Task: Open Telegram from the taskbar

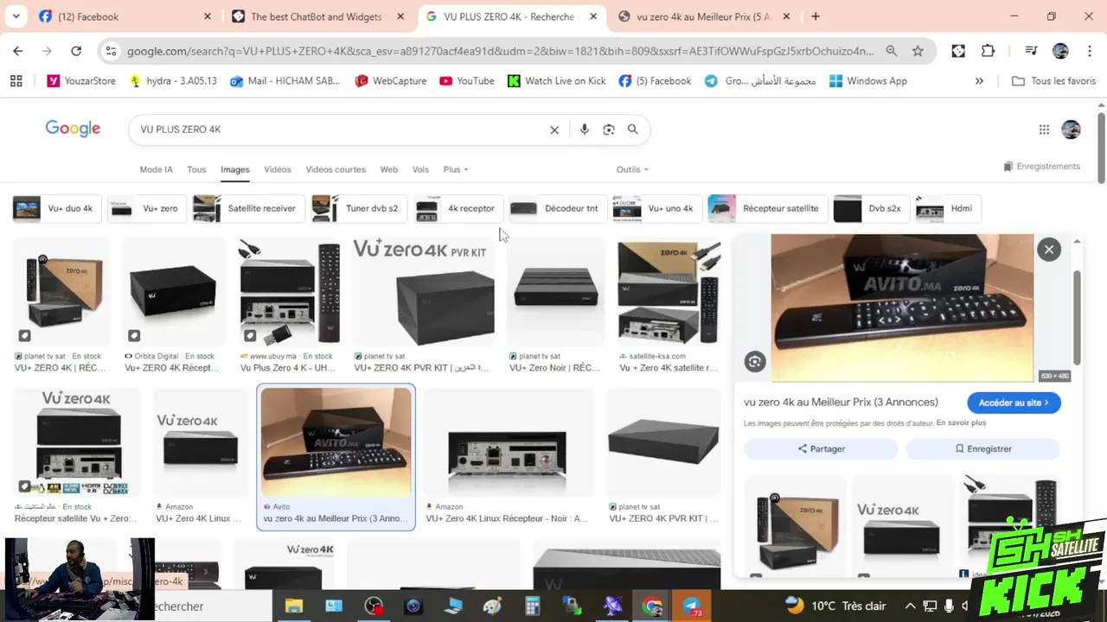Action: point(693,606)
